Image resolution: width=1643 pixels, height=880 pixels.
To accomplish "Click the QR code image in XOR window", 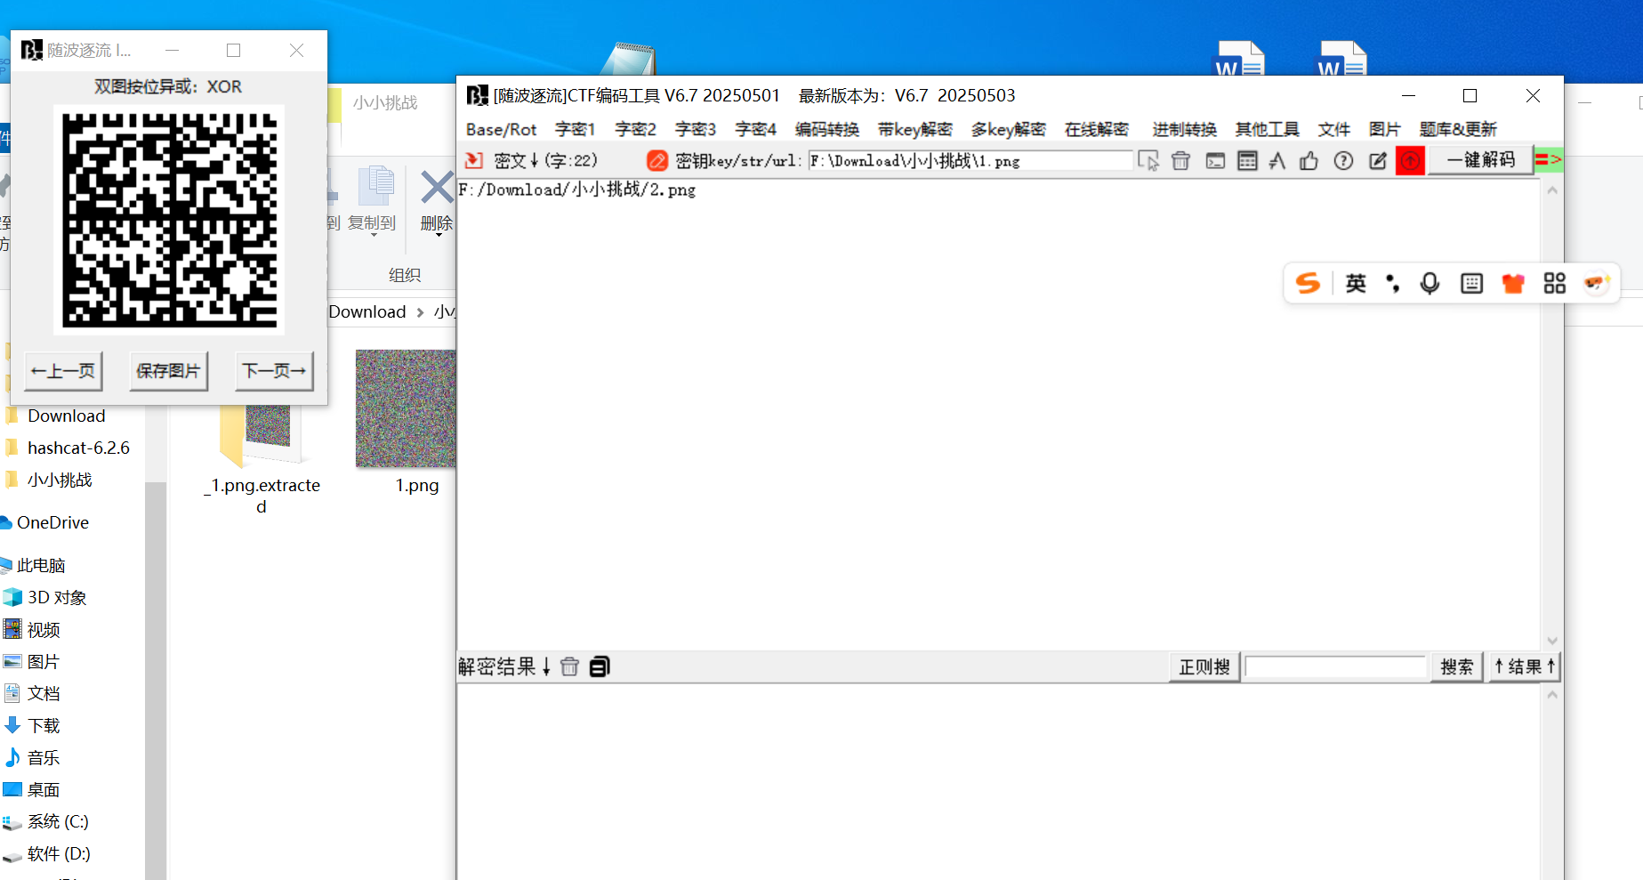I will pos(169,220).
